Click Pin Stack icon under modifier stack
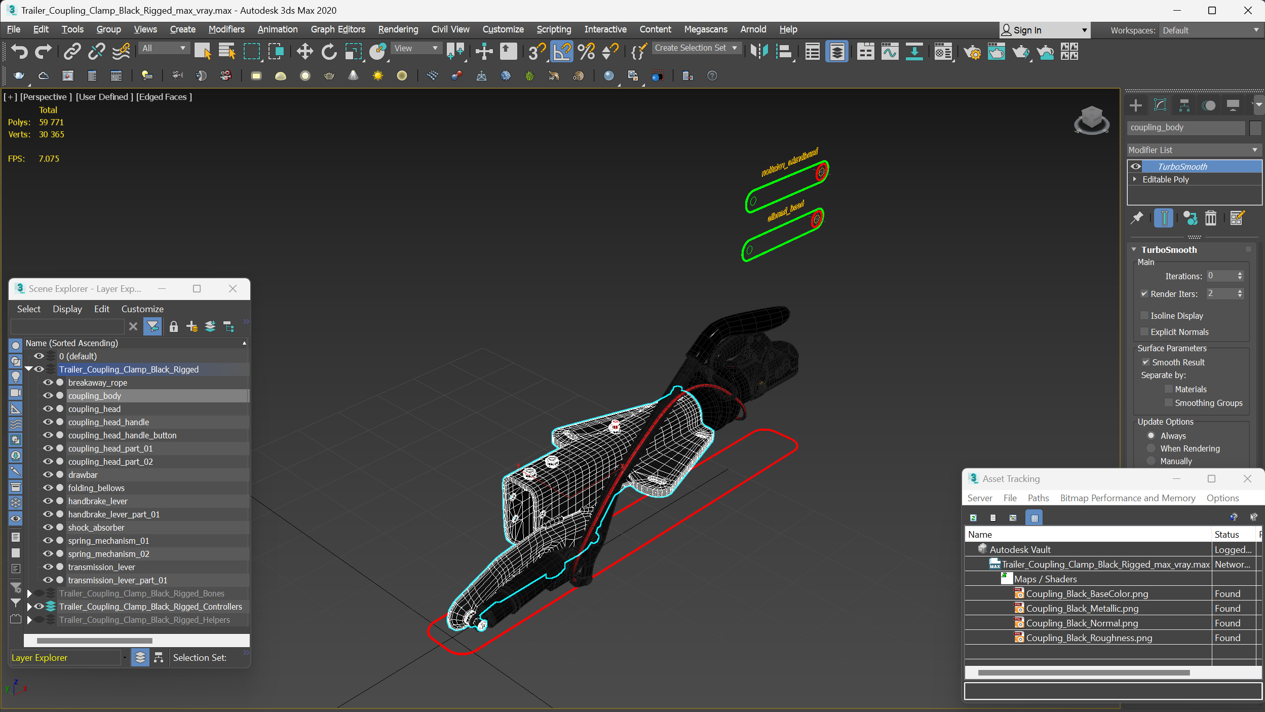Screen dimensions: 1265x712 pos(1137,218)
